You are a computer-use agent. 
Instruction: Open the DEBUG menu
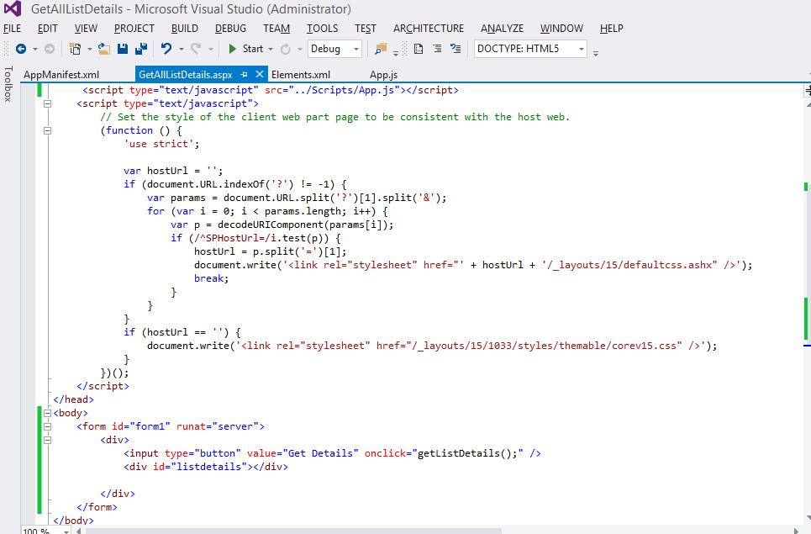(230, 29)
